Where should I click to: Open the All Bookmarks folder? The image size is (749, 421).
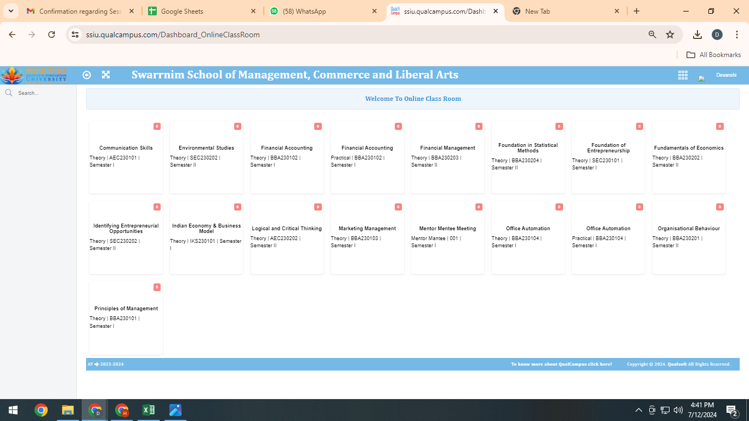(714, 55)
